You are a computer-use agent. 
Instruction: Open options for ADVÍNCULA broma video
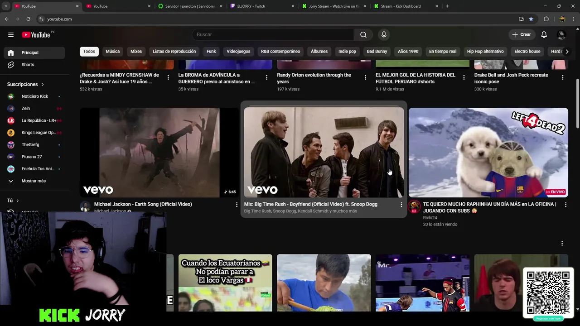click(266, 77)
